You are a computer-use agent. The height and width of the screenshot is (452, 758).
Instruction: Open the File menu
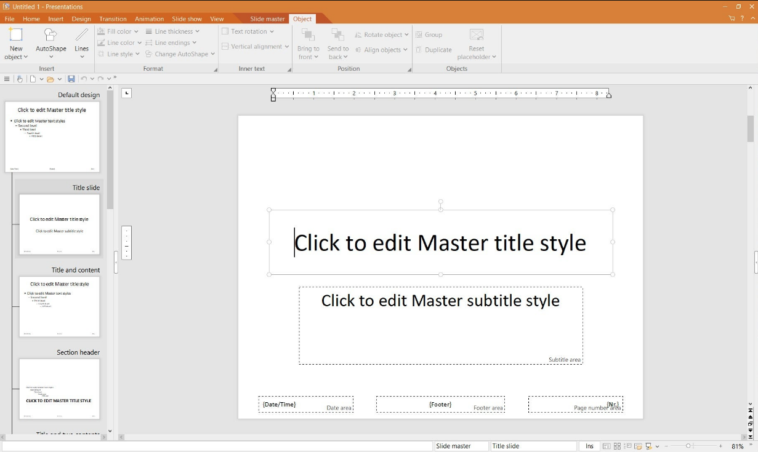[9, 19]
